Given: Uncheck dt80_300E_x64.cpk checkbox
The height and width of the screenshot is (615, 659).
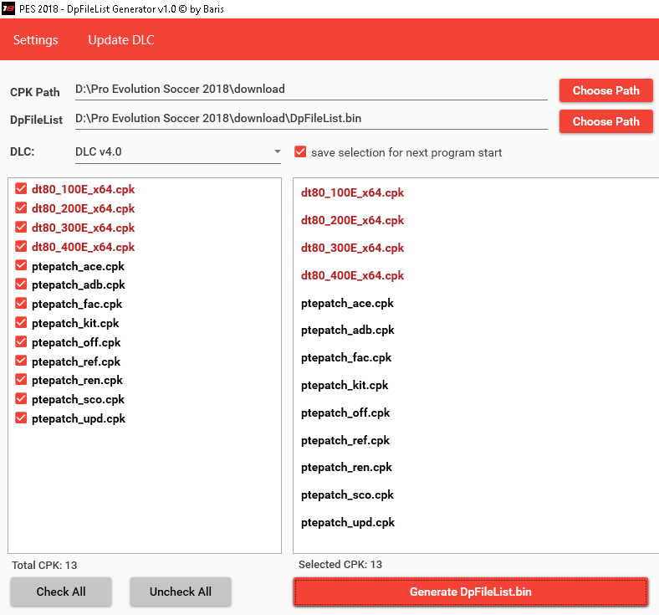Looking at the screenshot, I should tap(21, 228).
